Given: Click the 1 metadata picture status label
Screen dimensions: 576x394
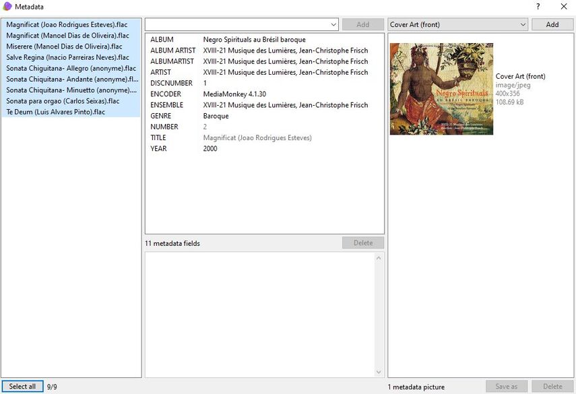Looking at the screenshot, I should (x=416, y=387).
